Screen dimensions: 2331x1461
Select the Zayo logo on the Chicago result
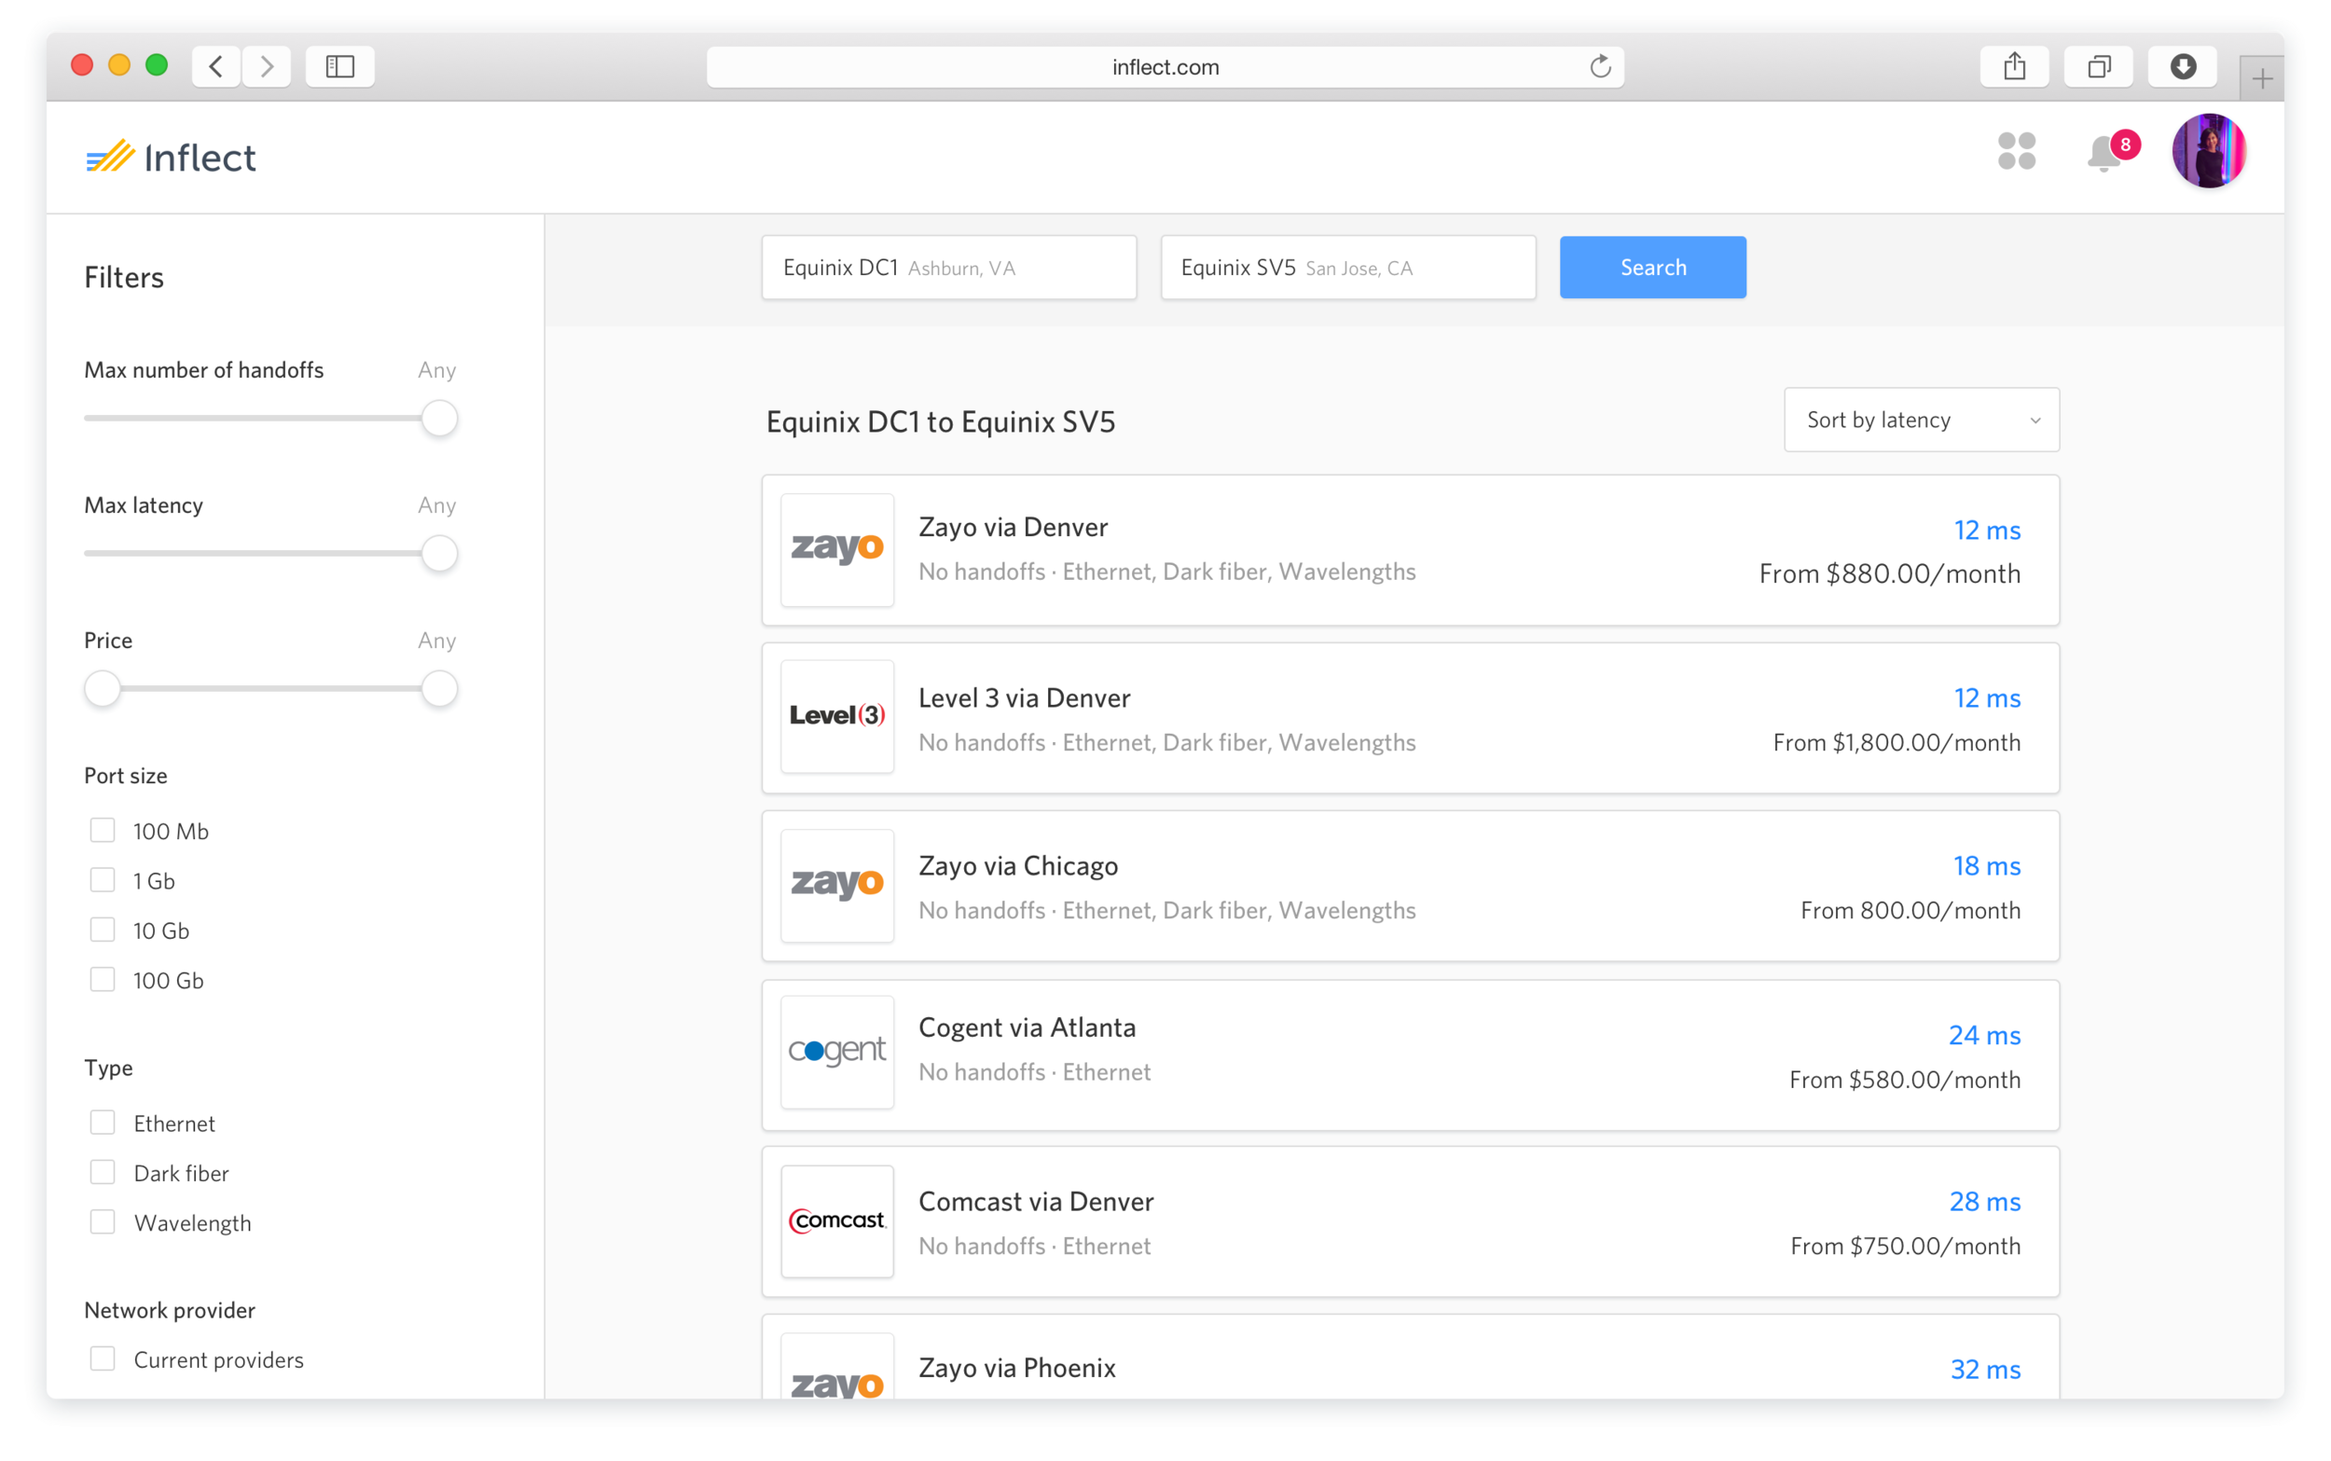pyautogui.click(x=837, y=885)
